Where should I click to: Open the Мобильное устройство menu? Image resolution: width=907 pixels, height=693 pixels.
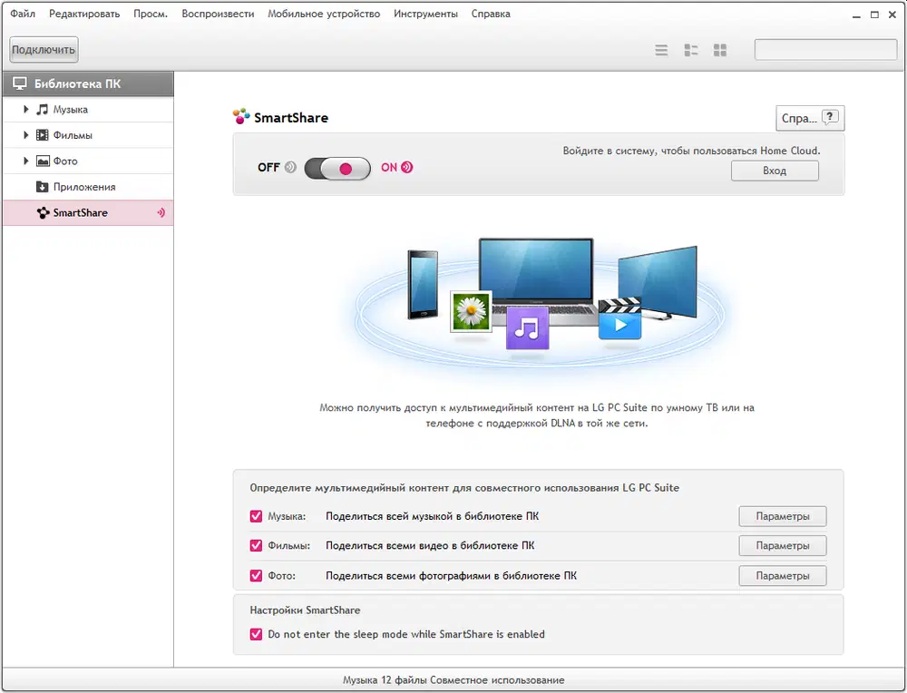pos(324,14)
